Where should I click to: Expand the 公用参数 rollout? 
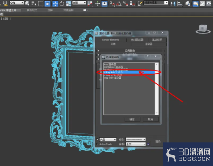pos(130,50)
